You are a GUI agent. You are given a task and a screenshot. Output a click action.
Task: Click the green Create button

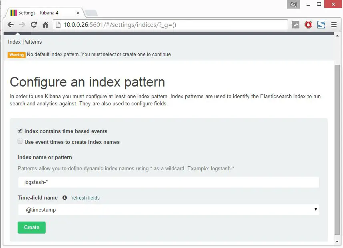(x=32, y=228)
